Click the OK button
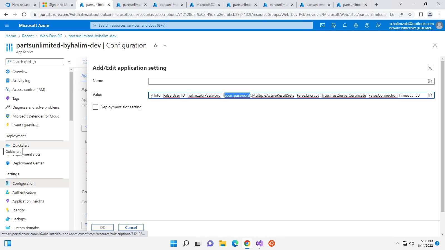This screenshot has height=250, width=445. (103, 227)
